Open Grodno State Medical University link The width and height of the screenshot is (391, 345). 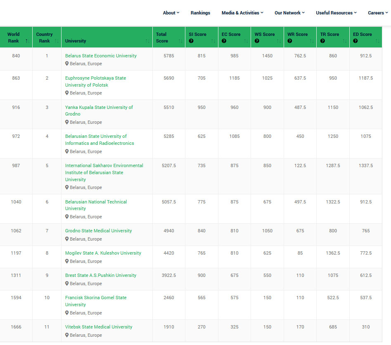tap(98, 231)
